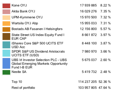Select the cyan SPDR Dividend Aristocrats swatch
This screenshot has width=116, height=93.
(x=6, y=53)
